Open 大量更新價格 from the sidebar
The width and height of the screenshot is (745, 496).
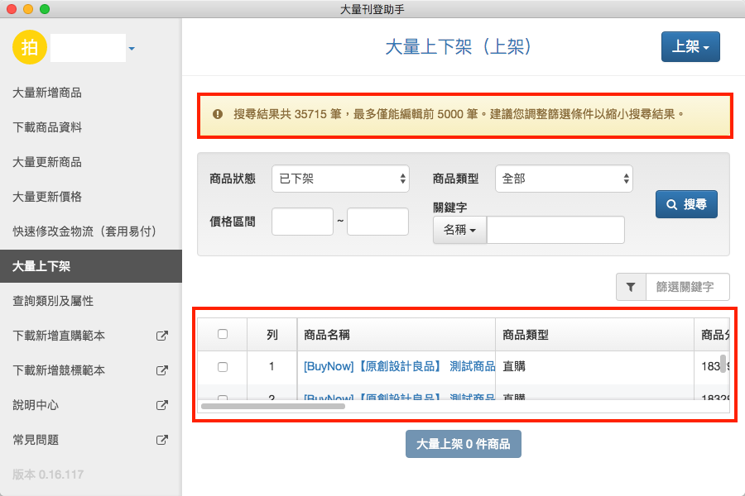click(47, 197)
